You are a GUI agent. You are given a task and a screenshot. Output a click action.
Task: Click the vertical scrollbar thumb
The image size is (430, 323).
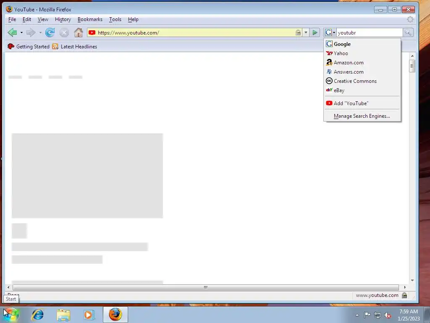click(x=412, y=66)
